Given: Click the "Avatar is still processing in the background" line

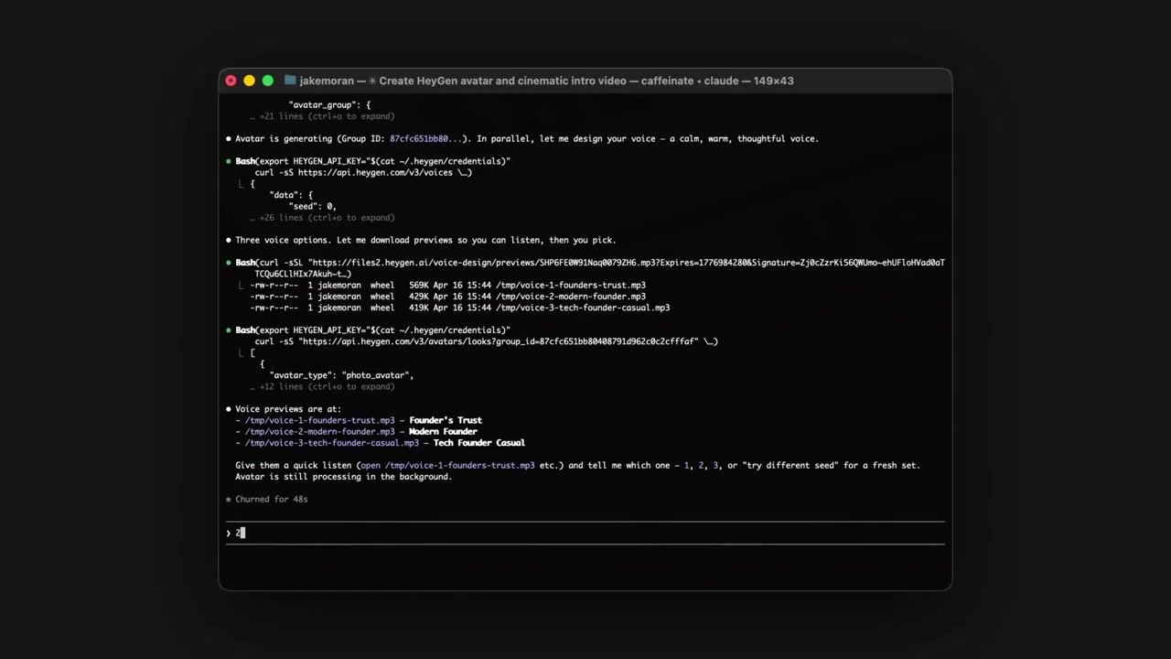Looking at the screenshot, I should [x=343, y=477].
